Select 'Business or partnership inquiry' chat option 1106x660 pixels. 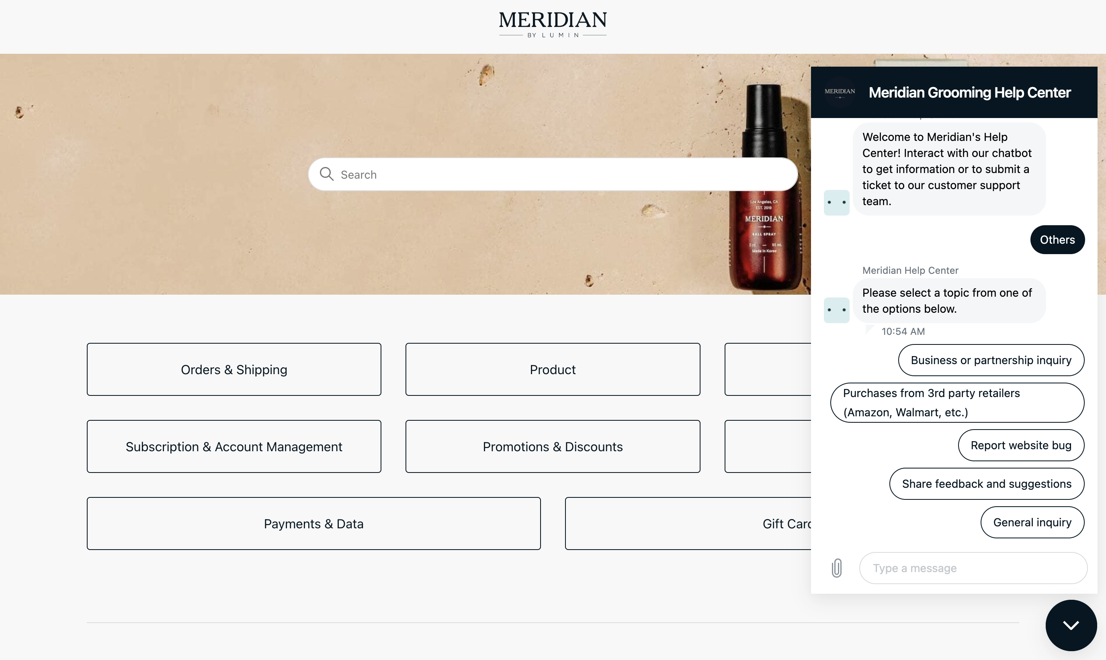991,360
